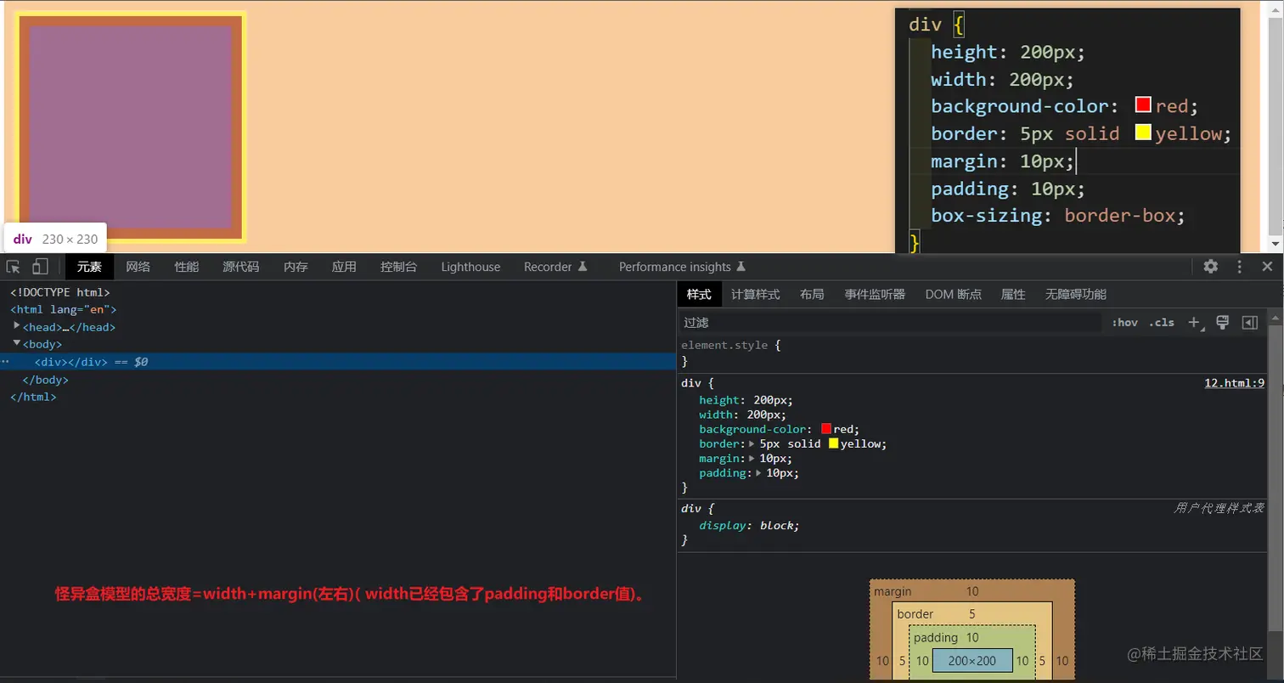Click the 200×200 content box in box model

tap(972, 660)
